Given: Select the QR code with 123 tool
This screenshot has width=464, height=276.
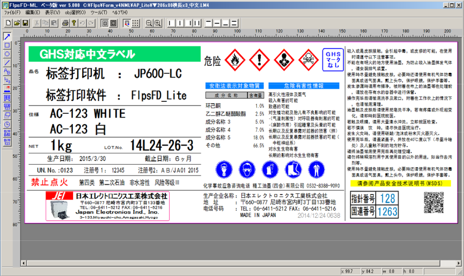Looking at the screenshot, I should tap(7, 141).
